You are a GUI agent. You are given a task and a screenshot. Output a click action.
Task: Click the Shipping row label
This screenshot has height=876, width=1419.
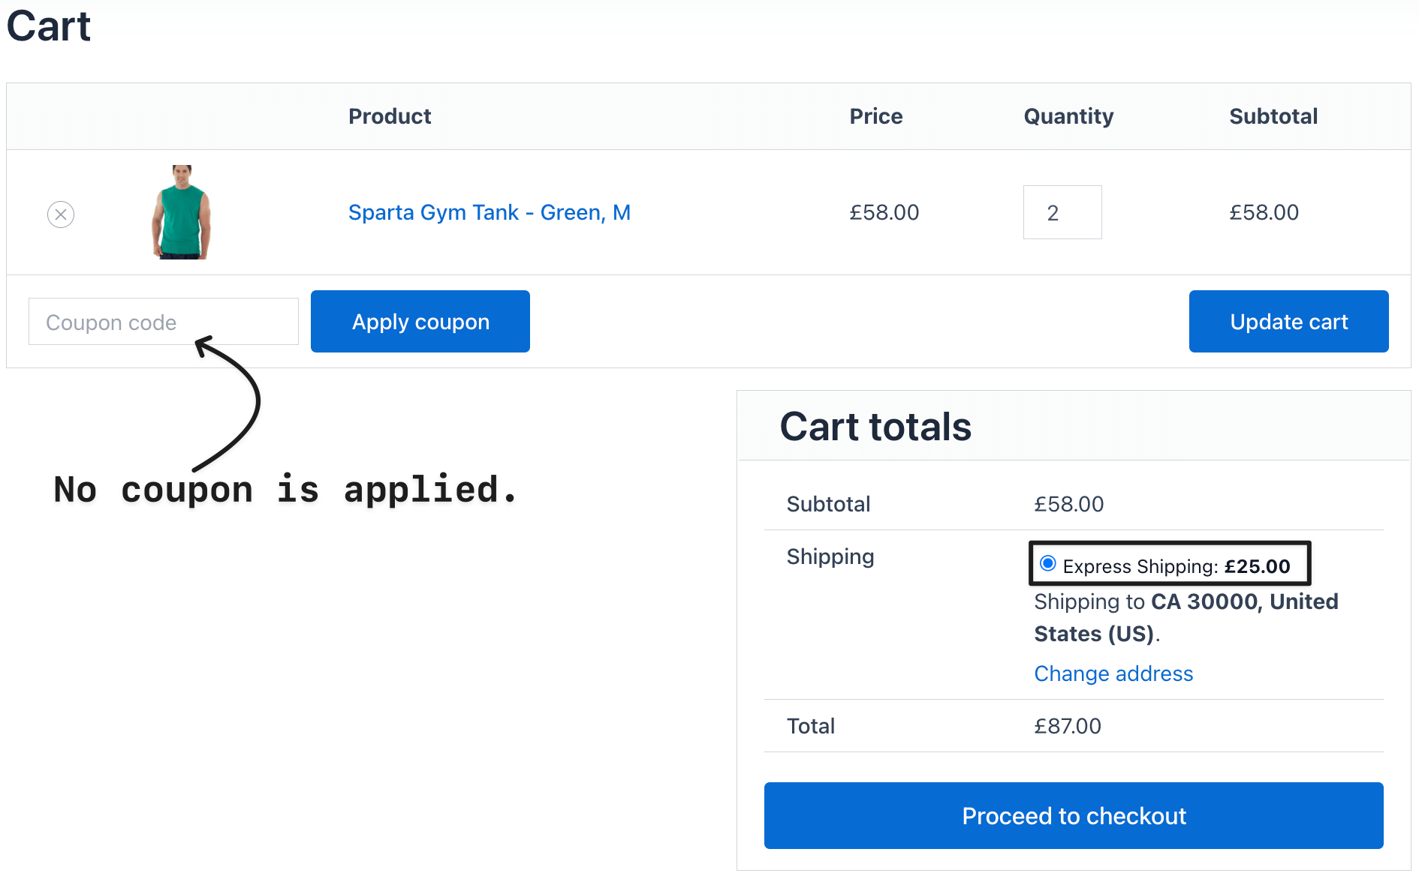(x=830, y=557)
